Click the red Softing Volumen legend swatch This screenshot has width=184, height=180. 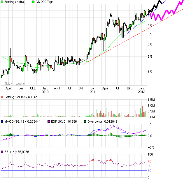(2, 97)
